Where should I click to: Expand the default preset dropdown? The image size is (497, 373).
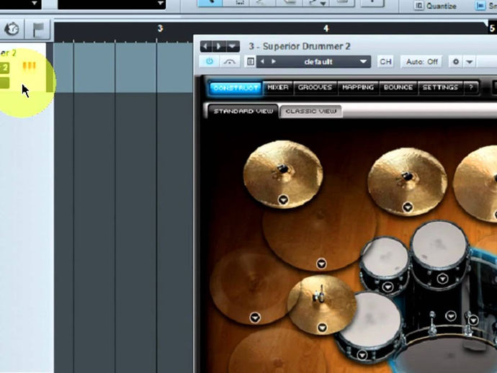click(x=363, y=61)
